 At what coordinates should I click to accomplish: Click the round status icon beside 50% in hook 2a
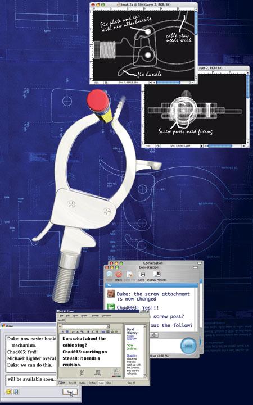point(106,83)
